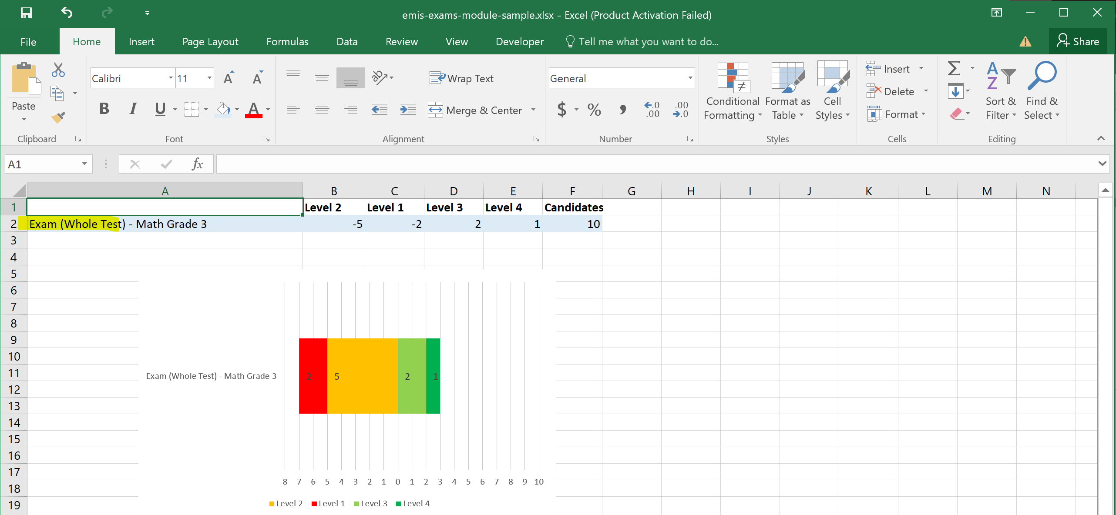This screenshot has width=1116, height=515.
Task: Click the Percent Style icon
Action: point(594,110)
